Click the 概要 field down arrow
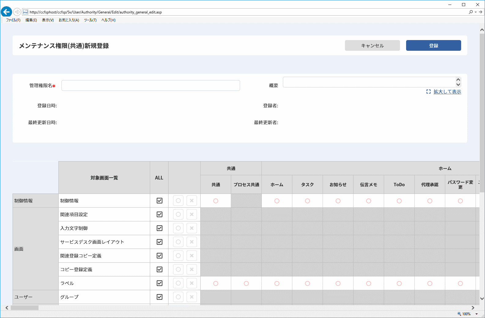485x318 pixels. (x=458, y=84)
